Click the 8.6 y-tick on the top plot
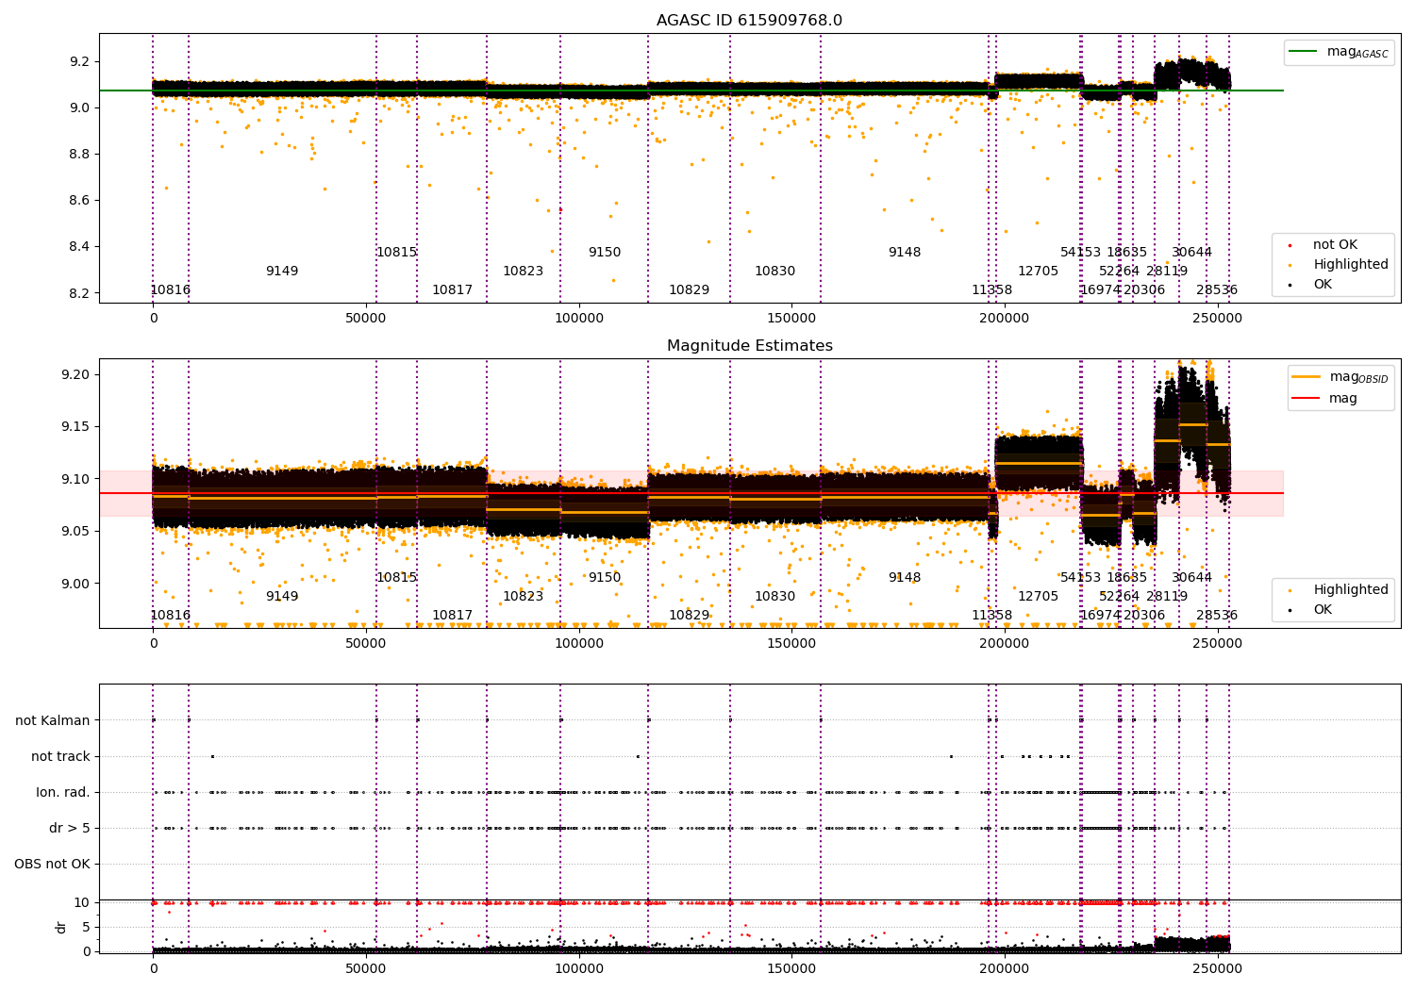 tap(79, 201)
